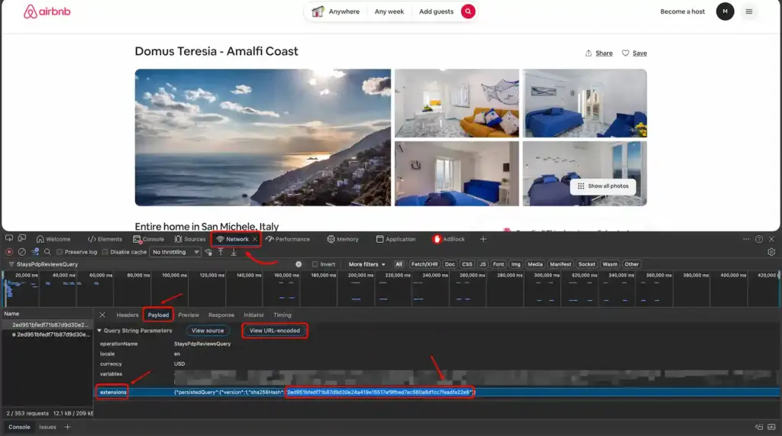Filter by Fetch/XHR requests
This screenshot has height=436, width=782.
coord(425,264)
